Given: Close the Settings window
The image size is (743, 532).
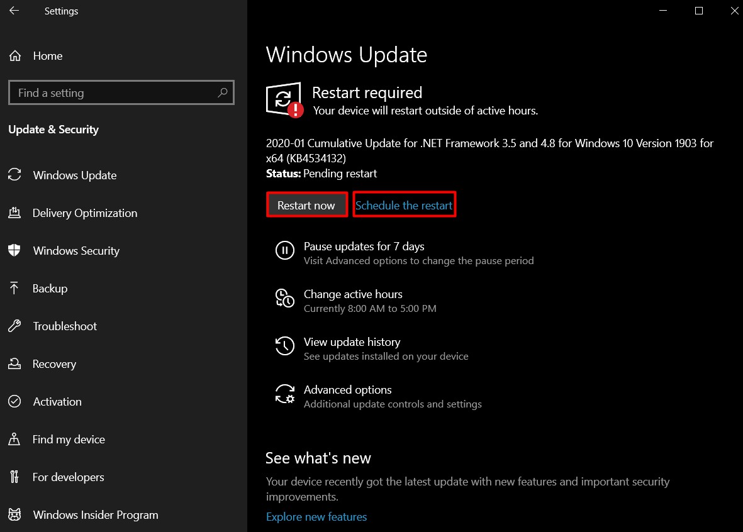Looking at the screenshot, I should click(734, 11).
